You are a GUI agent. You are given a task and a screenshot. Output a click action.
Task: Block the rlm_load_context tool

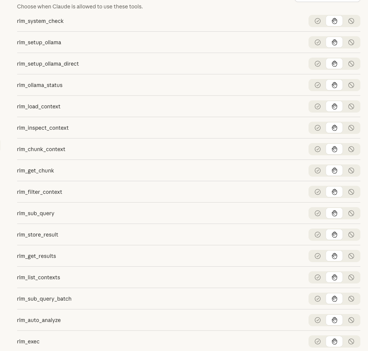point(351,106)
